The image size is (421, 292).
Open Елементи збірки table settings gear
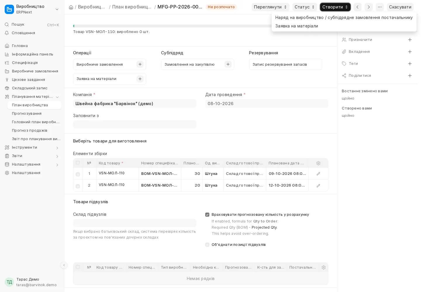(x=318, y=163)
